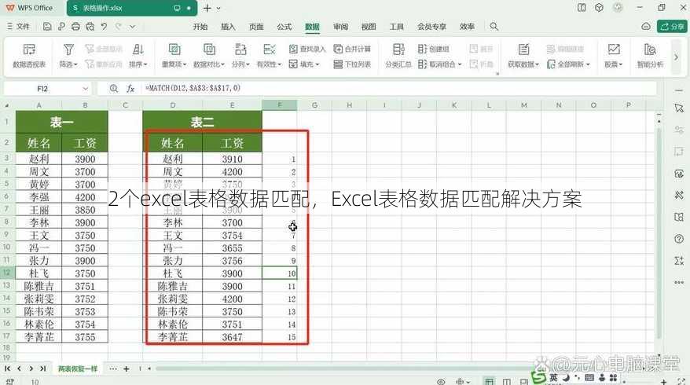This screenshot has width=690, height=385.
Task: Open the 全部刷新 refresh all dropdown
Action: point(568,64)
